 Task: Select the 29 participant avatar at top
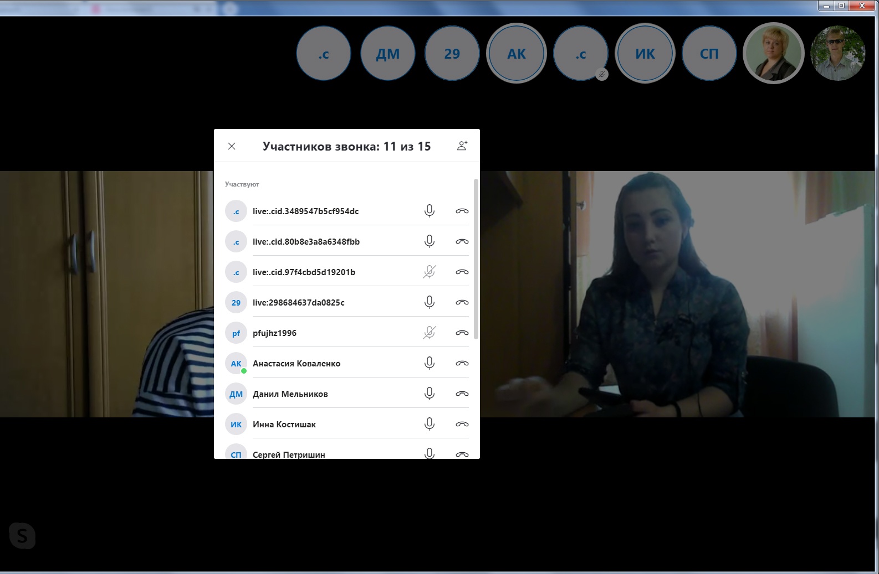(452, 54)
